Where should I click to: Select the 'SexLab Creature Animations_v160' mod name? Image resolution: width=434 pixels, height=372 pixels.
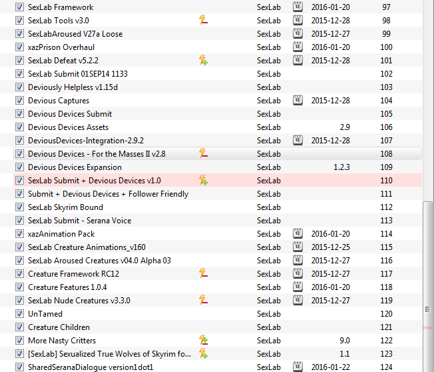coord(87,247)
